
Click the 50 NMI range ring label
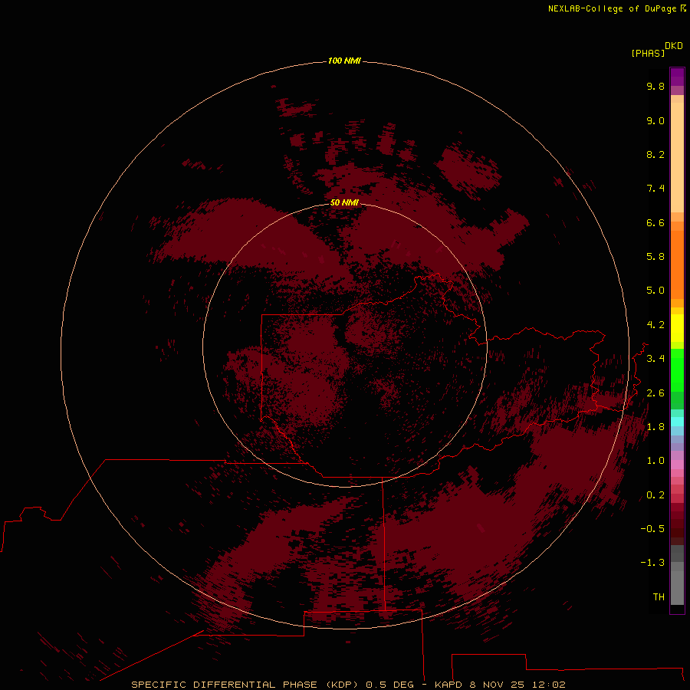point(344,202)
